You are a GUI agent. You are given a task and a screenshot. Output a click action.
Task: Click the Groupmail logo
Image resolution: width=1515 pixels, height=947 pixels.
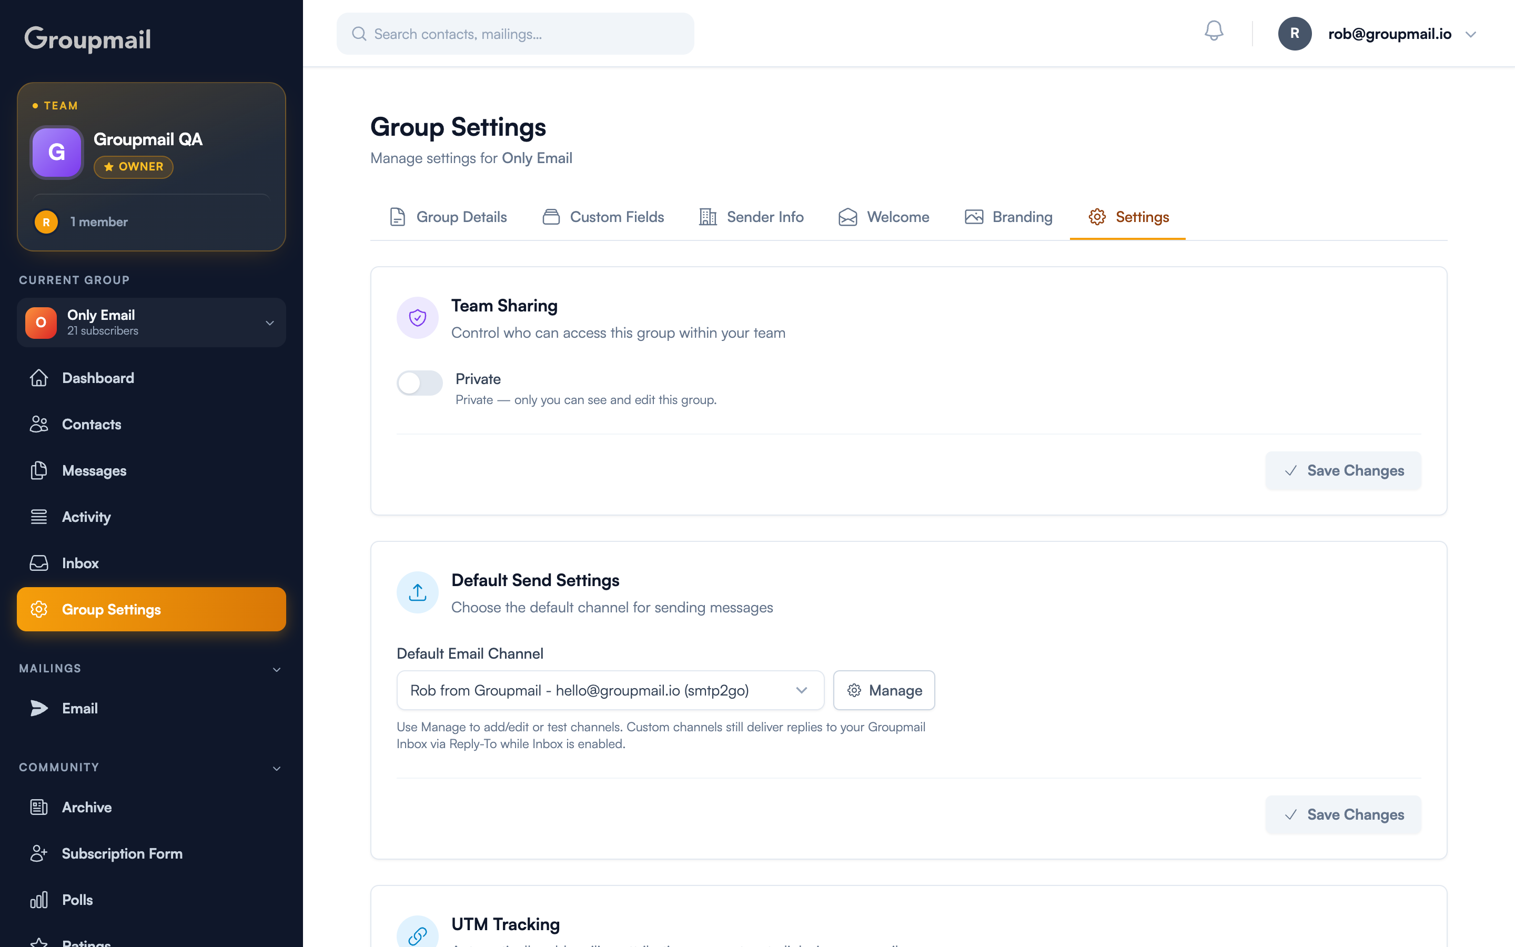(x=88, y=39)
